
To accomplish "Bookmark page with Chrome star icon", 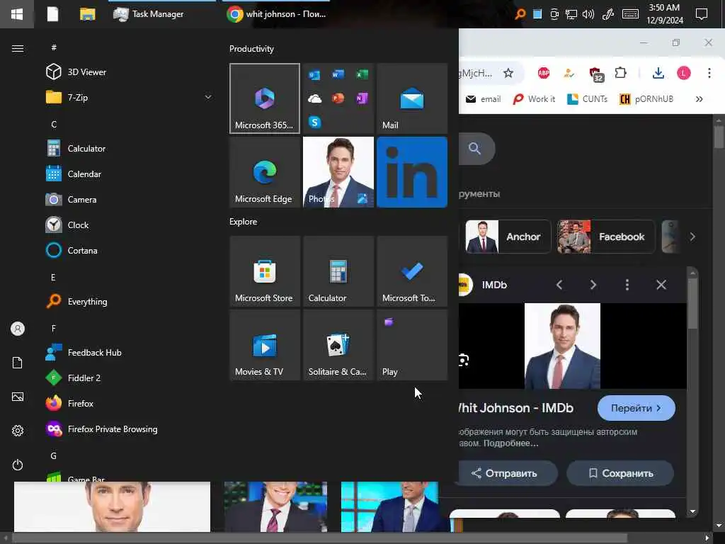I will coord(508,73).
